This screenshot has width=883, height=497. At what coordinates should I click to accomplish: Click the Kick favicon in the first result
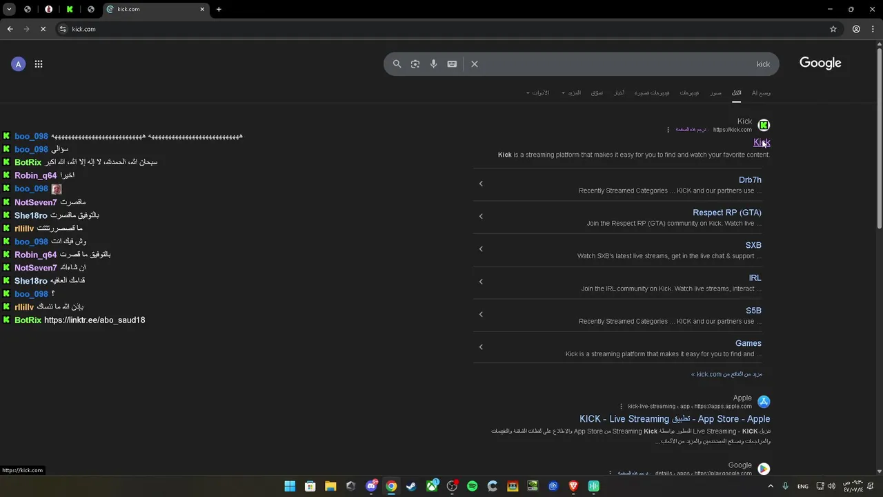click(764, 125)
